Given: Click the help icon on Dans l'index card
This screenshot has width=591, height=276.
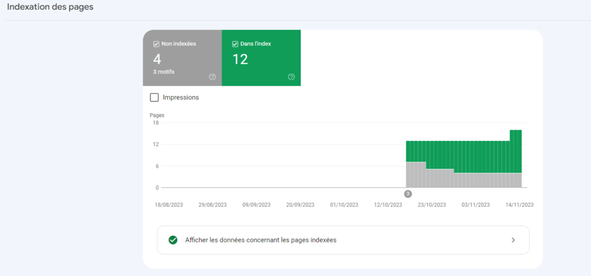Looking at the screenshot, I should pos(291,77).
